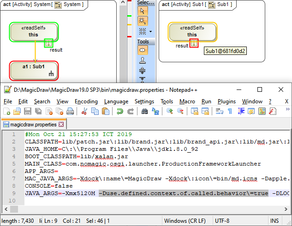Viewport: 292px width, 226px height.
Task: Click the red-outlined result pin in Sub1
Action: pos(194,43)
